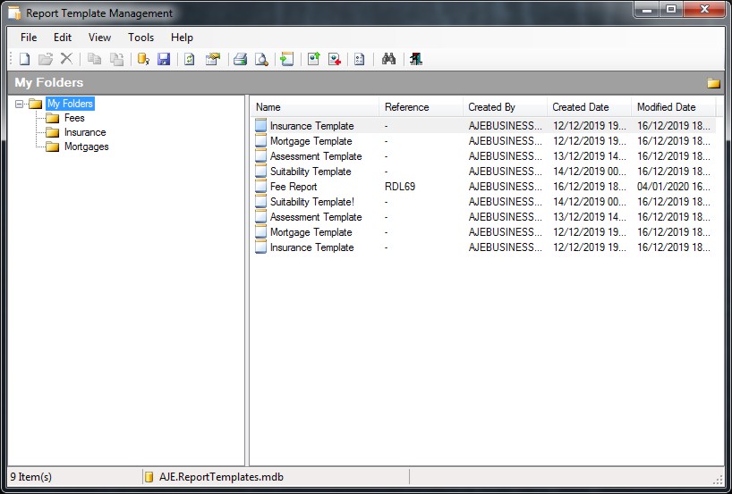This screenshot has height=494, width=732.
Task: Open the Tools menu
Action: 140,38
